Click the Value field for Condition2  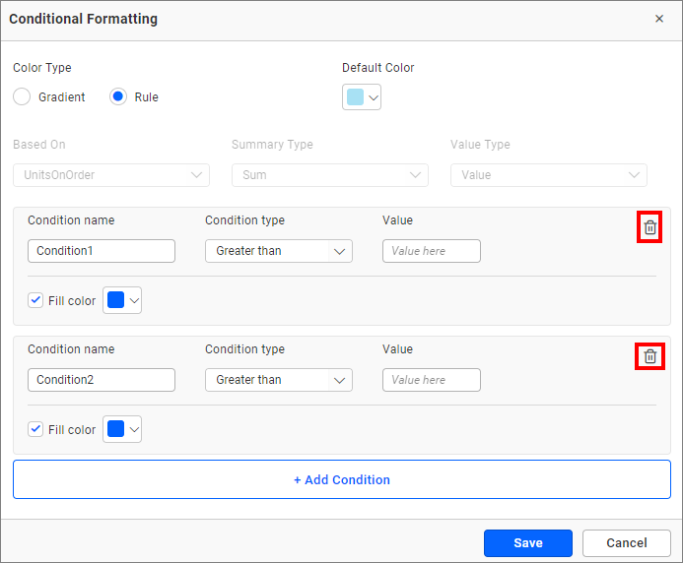[431, 380]
